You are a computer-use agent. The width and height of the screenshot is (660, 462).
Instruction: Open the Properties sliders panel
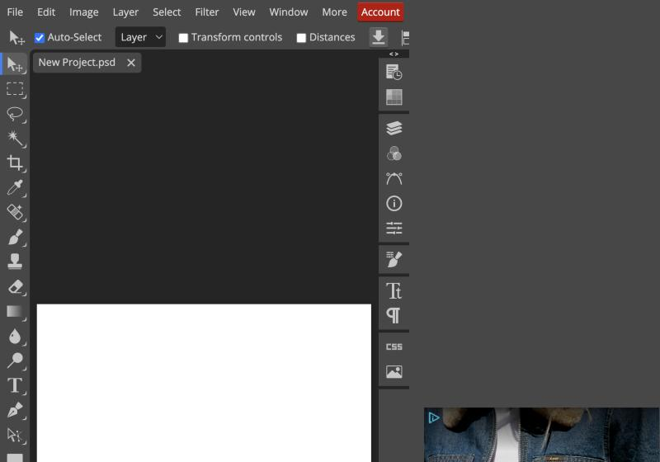point(394,228)
